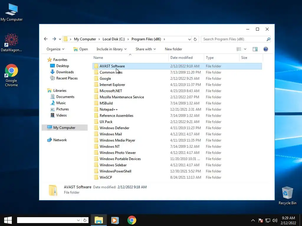Create a New folder
This screenshot has width=302, height=226.
pyautogui.click(x=173, y=49)
